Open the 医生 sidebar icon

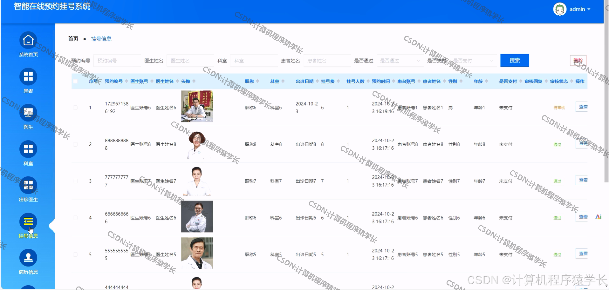click(28, 113)
